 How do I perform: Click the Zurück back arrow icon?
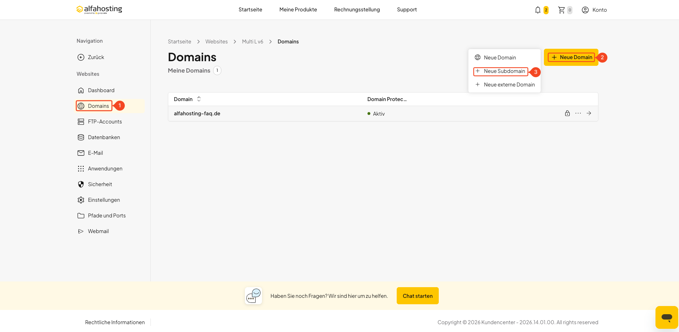point(81,57)
